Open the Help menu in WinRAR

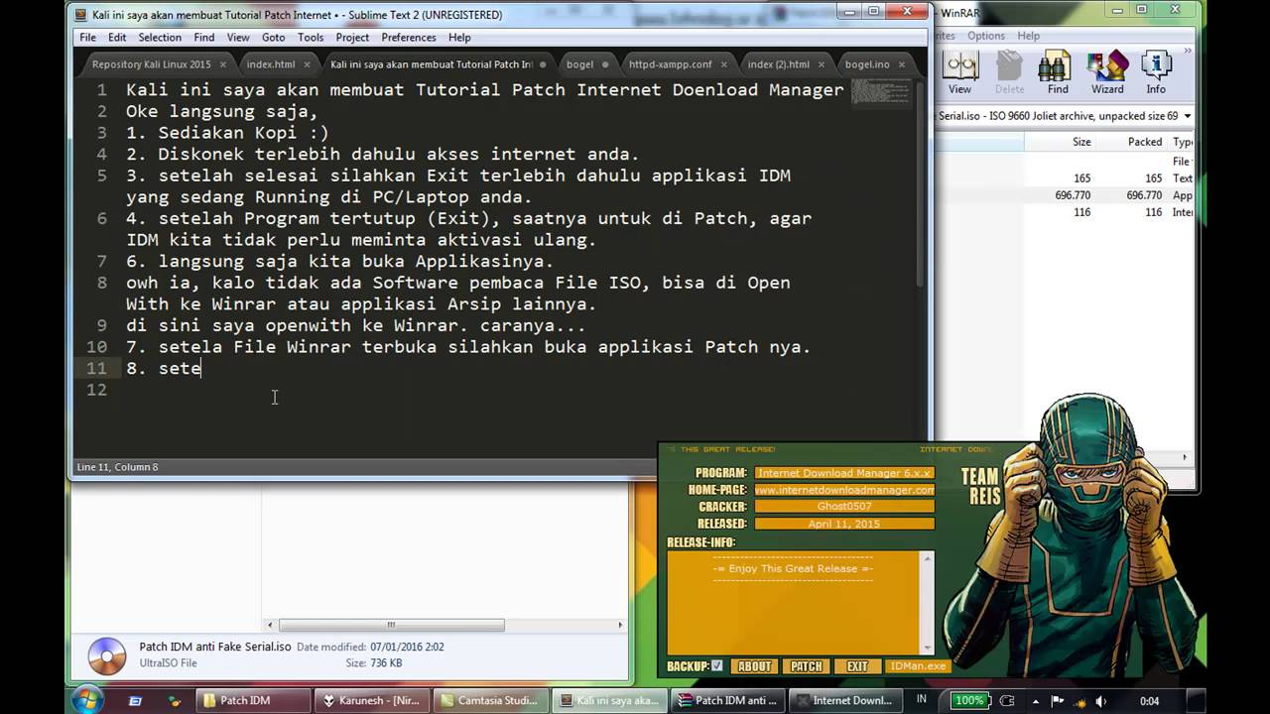[x=1029, y=36]
